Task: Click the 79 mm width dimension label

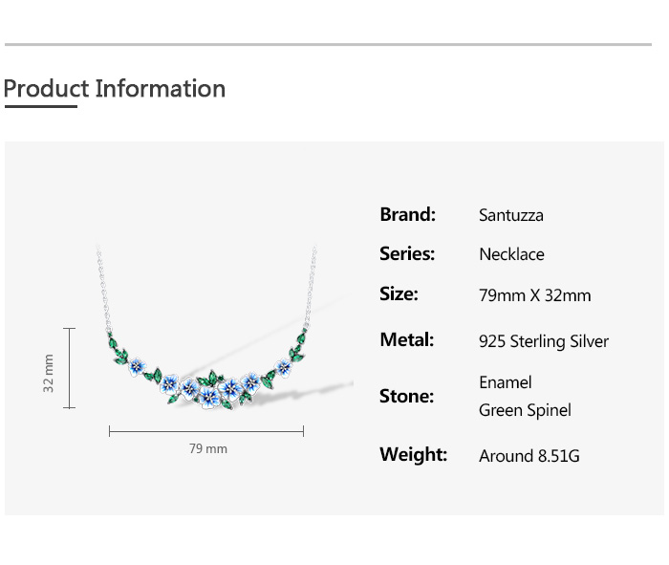Action: (x=207, y=448)
